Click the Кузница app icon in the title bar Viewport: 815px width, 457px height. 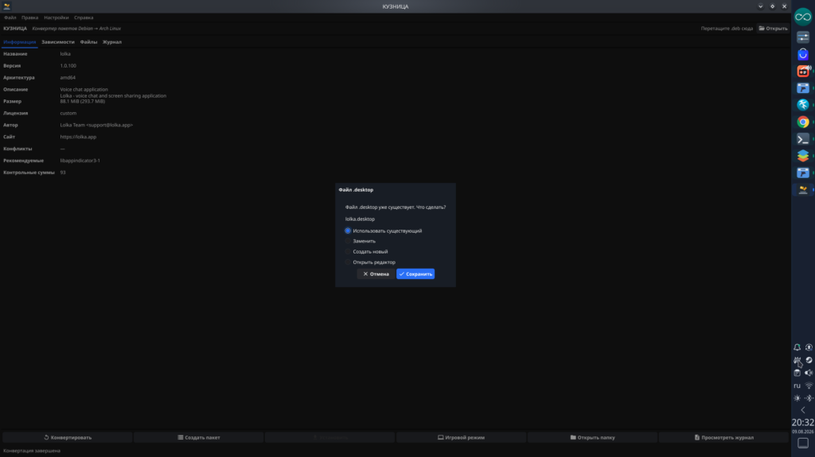[x=6, y=6]
